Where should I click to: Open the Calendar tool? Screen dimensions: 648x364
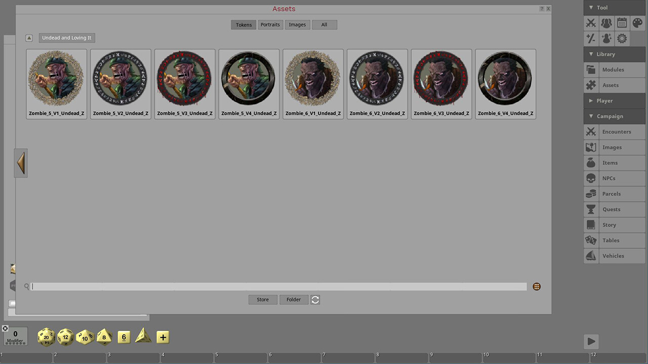(x=621, y=23)
